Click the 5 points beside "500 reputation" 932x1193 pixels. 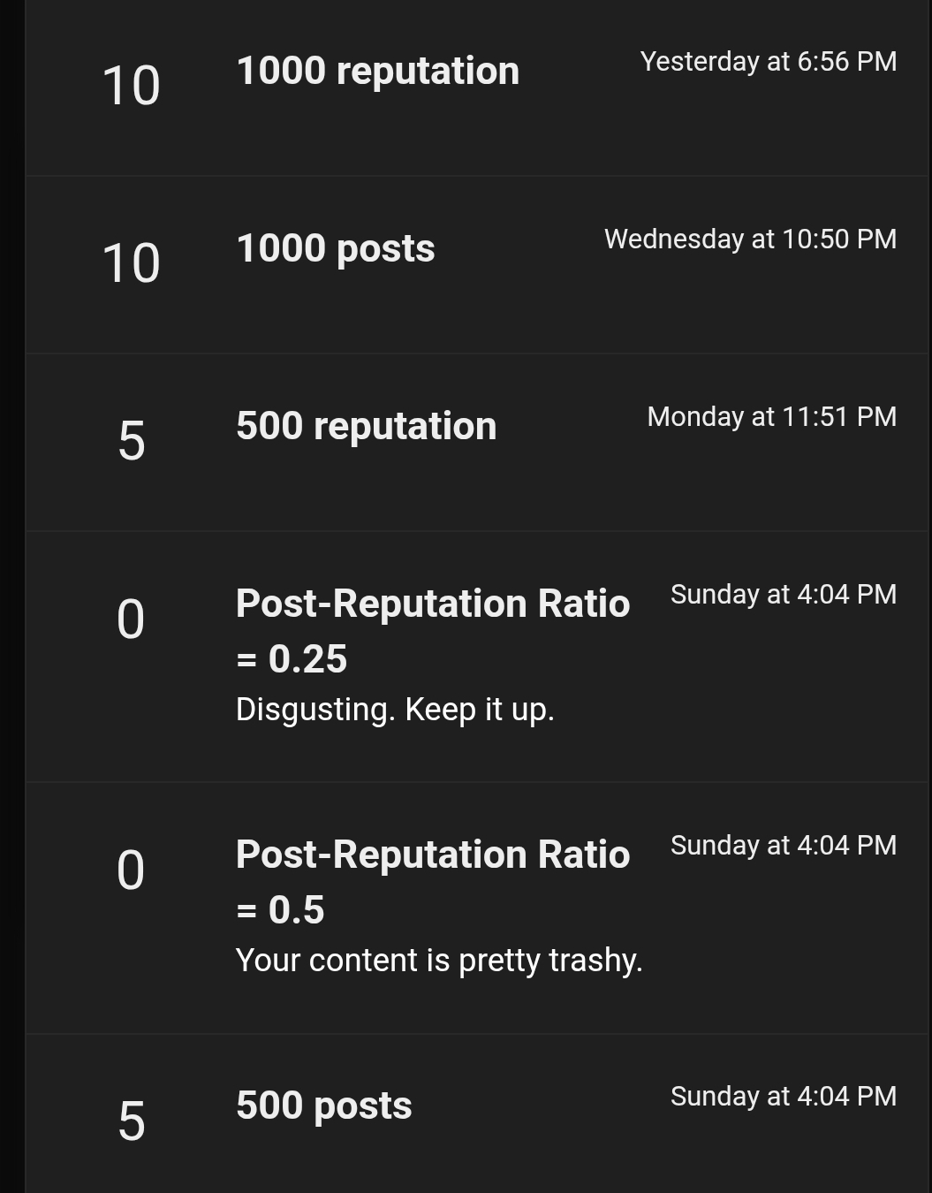click(x=131, y=442)
